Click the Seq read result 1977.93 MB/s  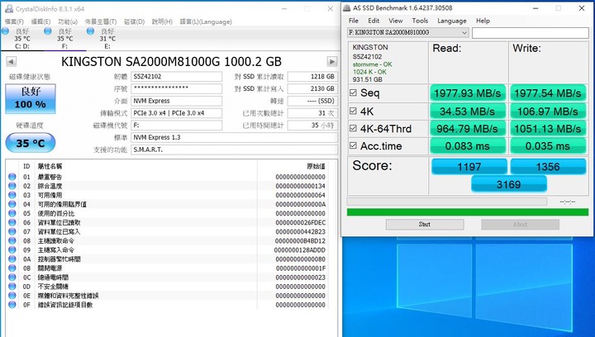pos(468,93)
